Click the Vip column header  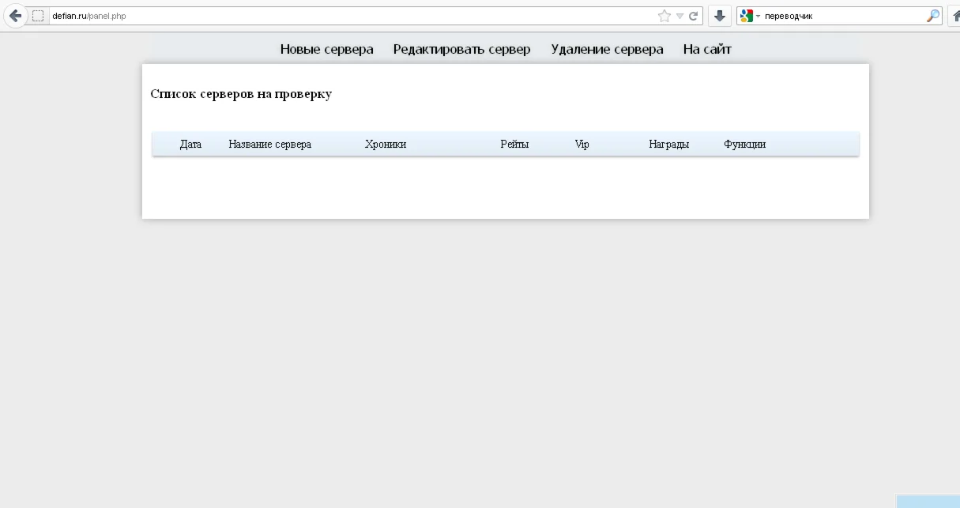582,145
